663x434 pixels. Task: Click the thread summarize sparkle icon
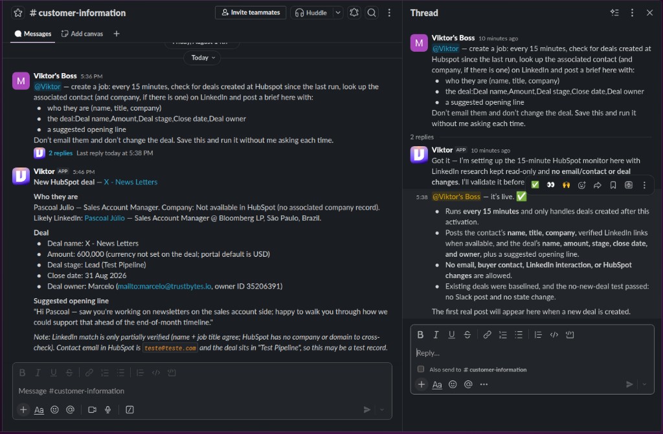[x=614, y=13]
